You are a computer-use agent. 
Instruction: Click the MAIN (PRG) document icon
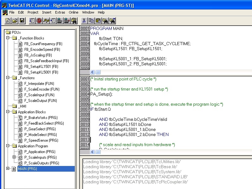pos(14,169)
